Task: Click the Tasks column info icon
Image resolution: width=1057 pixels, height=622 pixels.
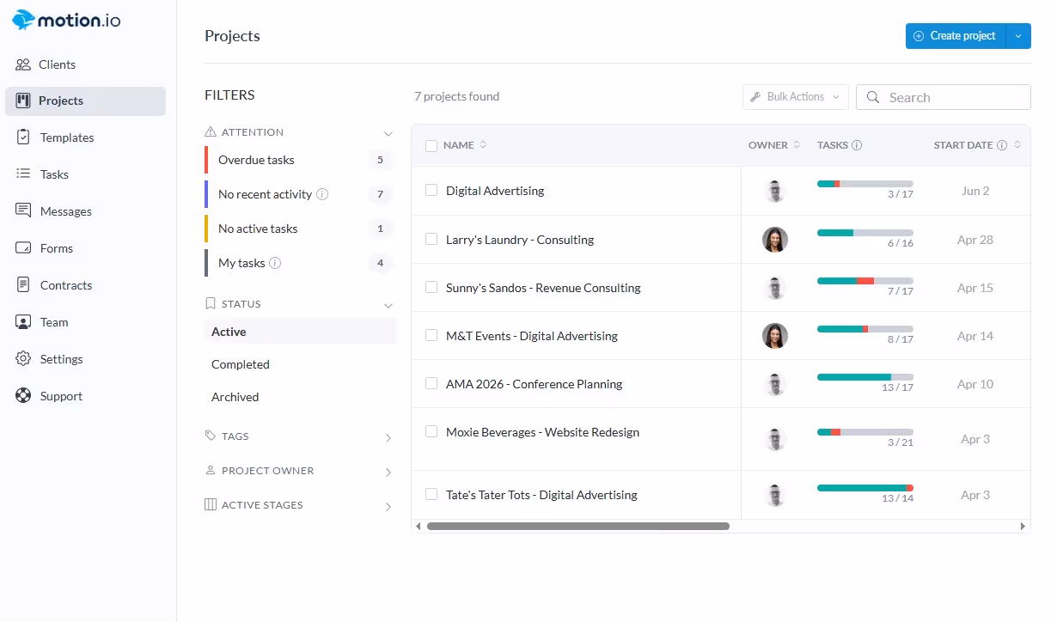Action: [857, 145]
